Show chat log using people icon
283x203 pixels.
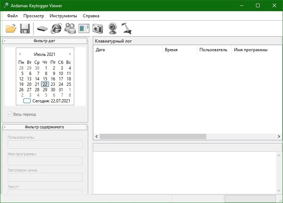click(70, 28)
